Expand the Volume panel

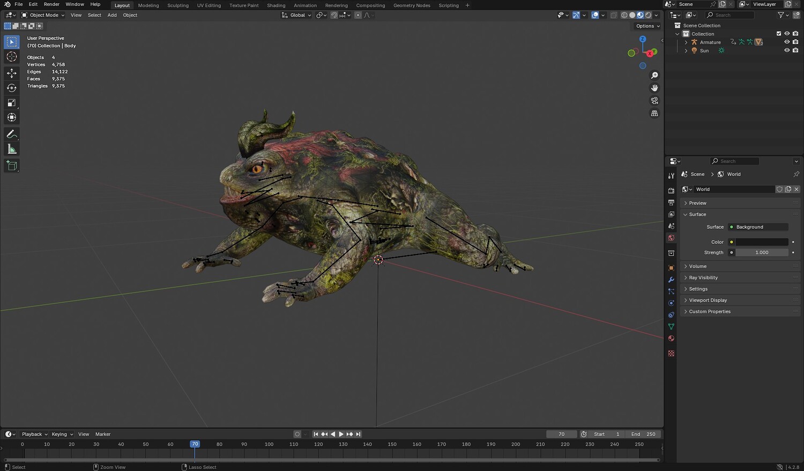(697, 266)
